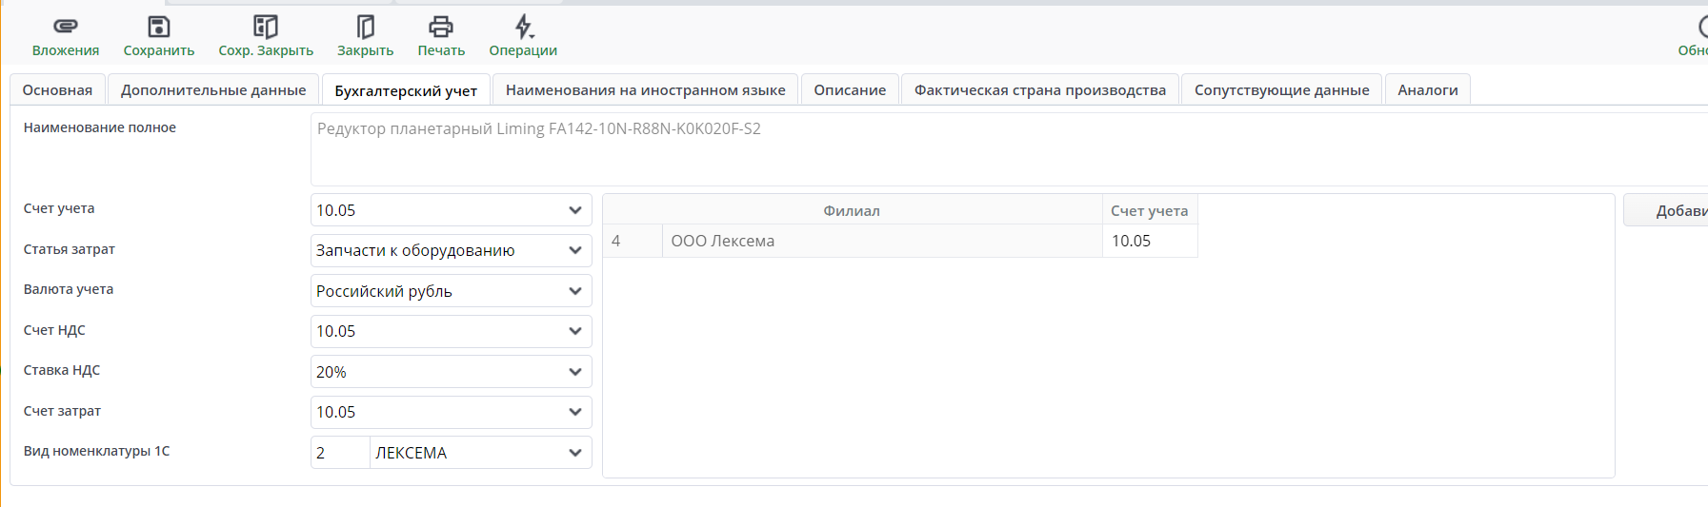Expand the Валюта учета dropdown

tap(574, 291)
